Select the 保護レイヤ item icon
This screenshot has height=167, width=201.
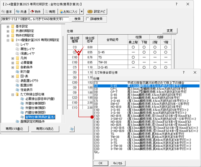coord(17,54)
